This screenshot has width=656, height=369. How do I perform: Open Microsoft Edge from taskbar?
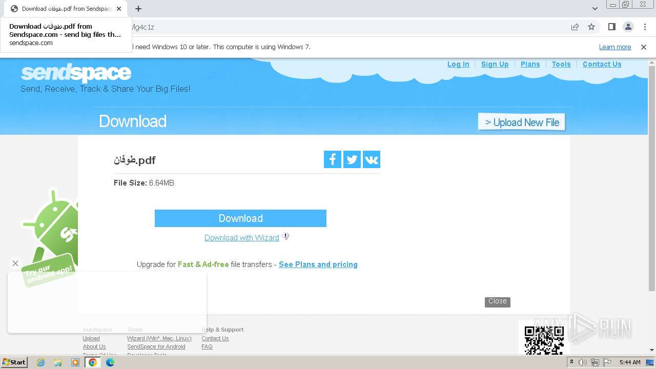[x=110, y=362]
